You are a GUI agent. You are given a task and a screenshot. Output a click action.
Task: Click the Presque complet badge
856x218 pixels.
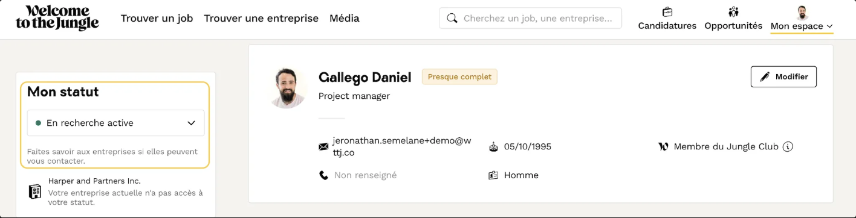[459, 76]
